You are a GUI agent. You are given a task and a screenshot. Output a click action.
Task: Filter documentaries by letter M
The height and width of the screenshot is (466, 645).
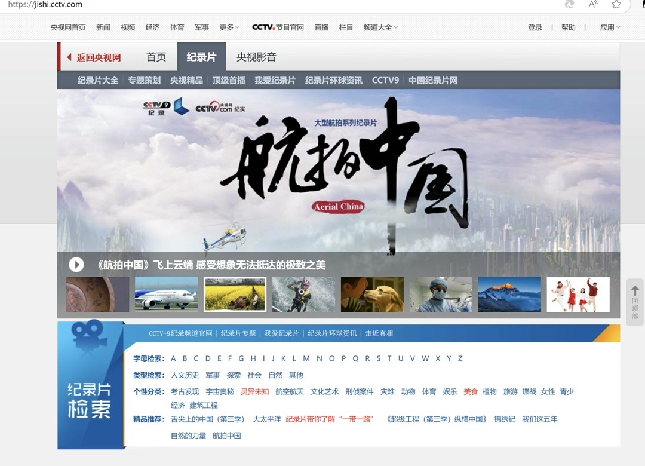pyautogui.click(x=306, y=358)
